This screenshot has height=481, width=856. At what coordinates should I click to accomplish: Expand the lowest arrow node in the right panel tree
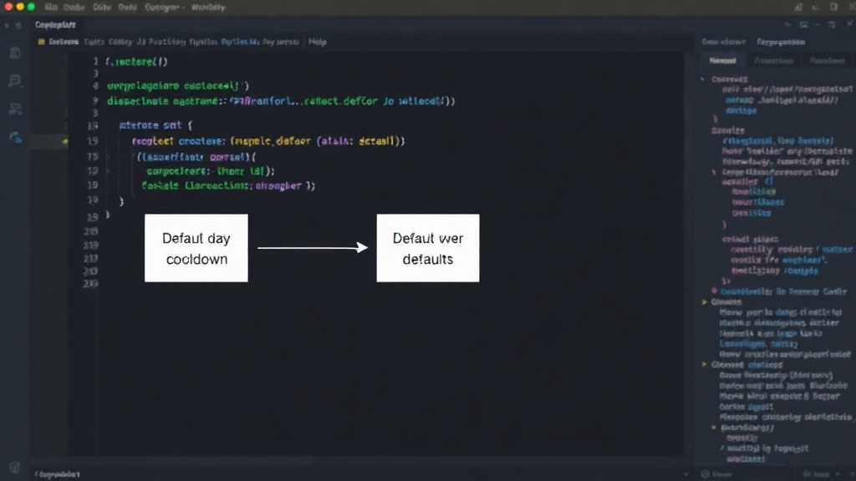click(714, 428)
